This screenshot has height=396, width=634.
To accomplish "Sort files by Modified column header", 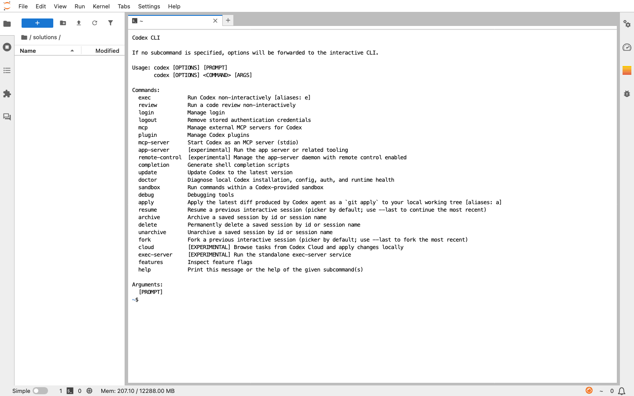I will (x=103, y=51).
